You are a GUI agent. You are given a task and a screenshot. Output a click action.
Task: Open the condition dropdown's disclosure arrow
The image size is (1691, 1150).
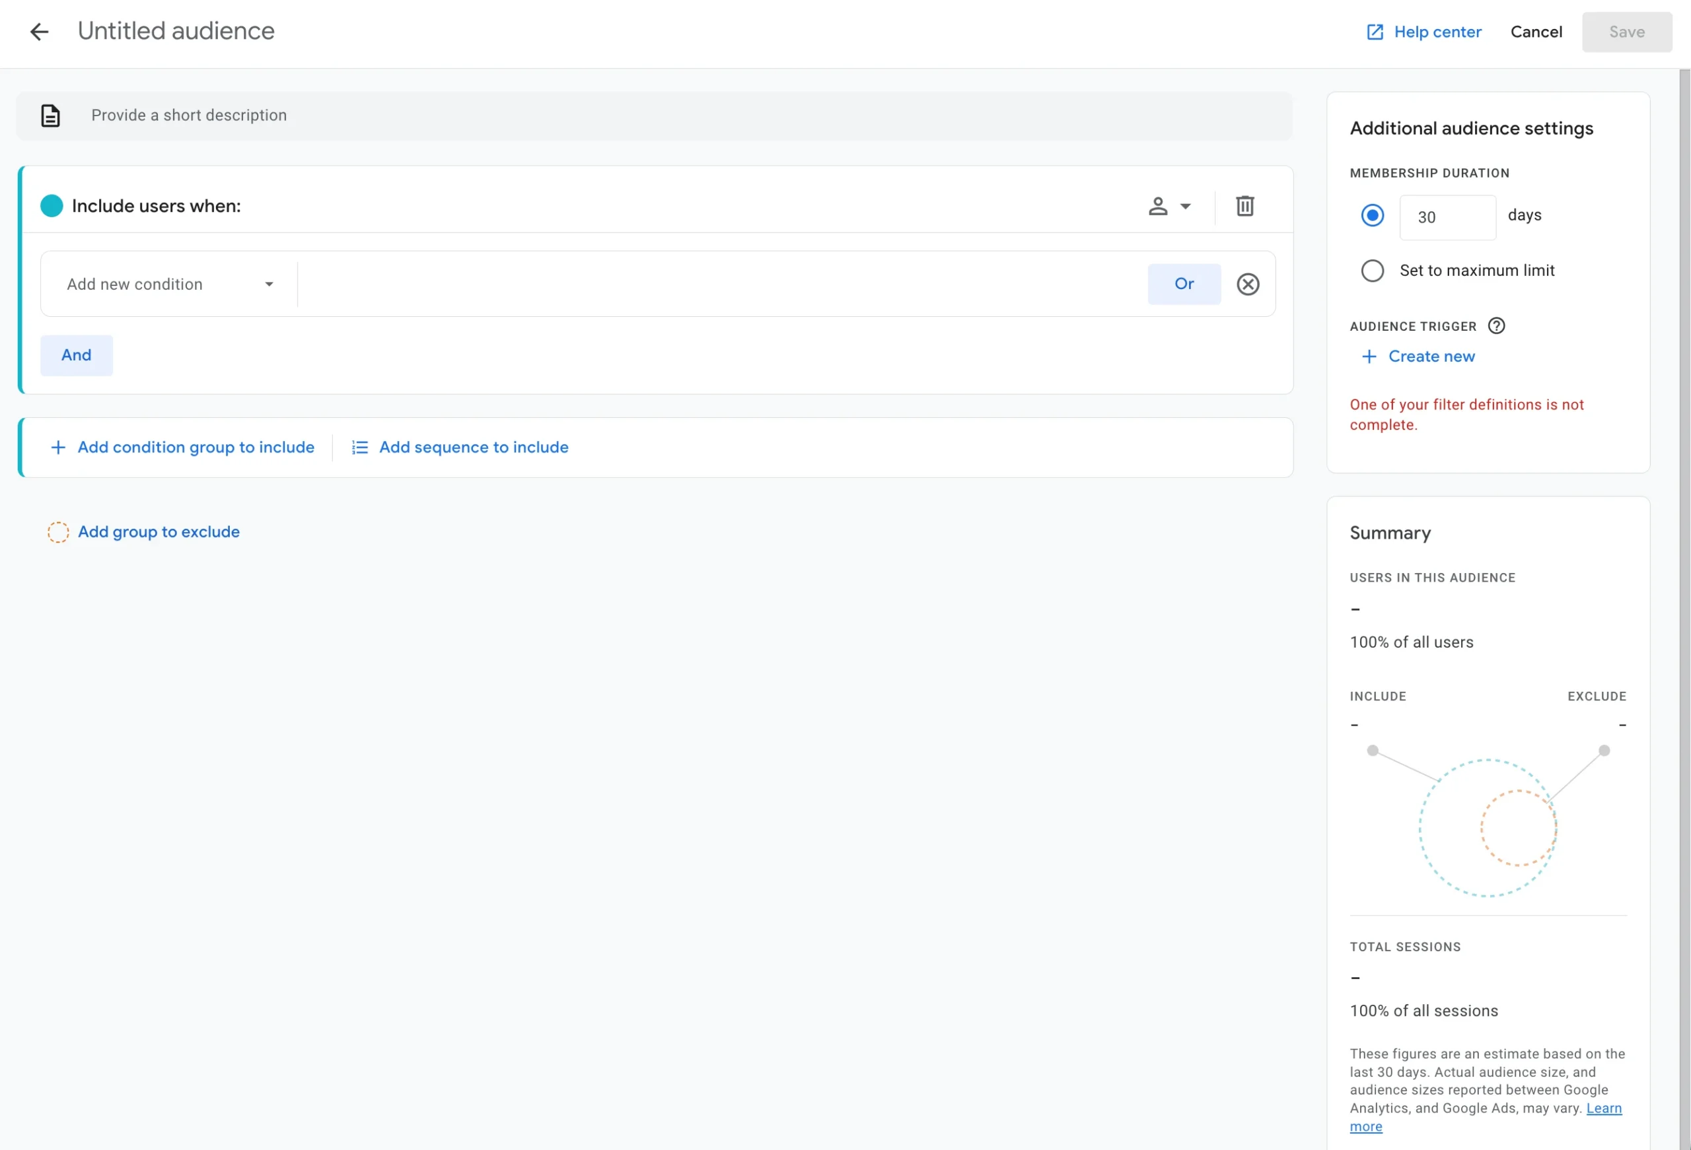268,284
